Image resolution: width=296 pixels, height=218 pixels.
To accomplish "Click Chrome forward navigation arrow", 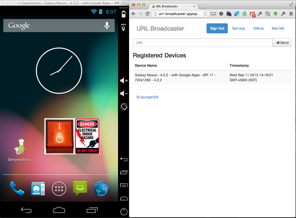I will click(x=140, y=14).
